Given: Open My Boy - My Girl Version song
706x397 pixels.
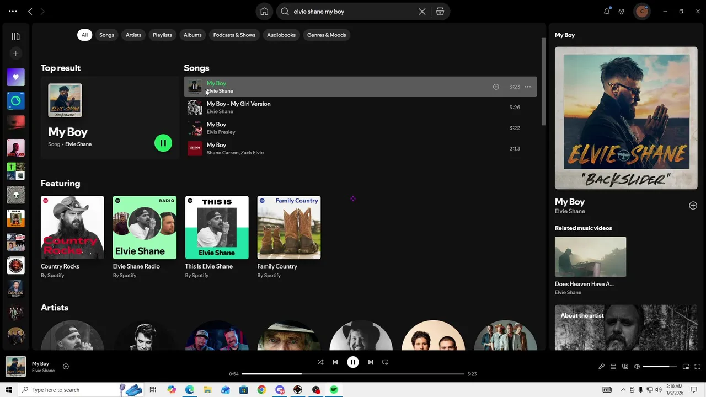Looking at the screenshot, I should pos(360,108).
